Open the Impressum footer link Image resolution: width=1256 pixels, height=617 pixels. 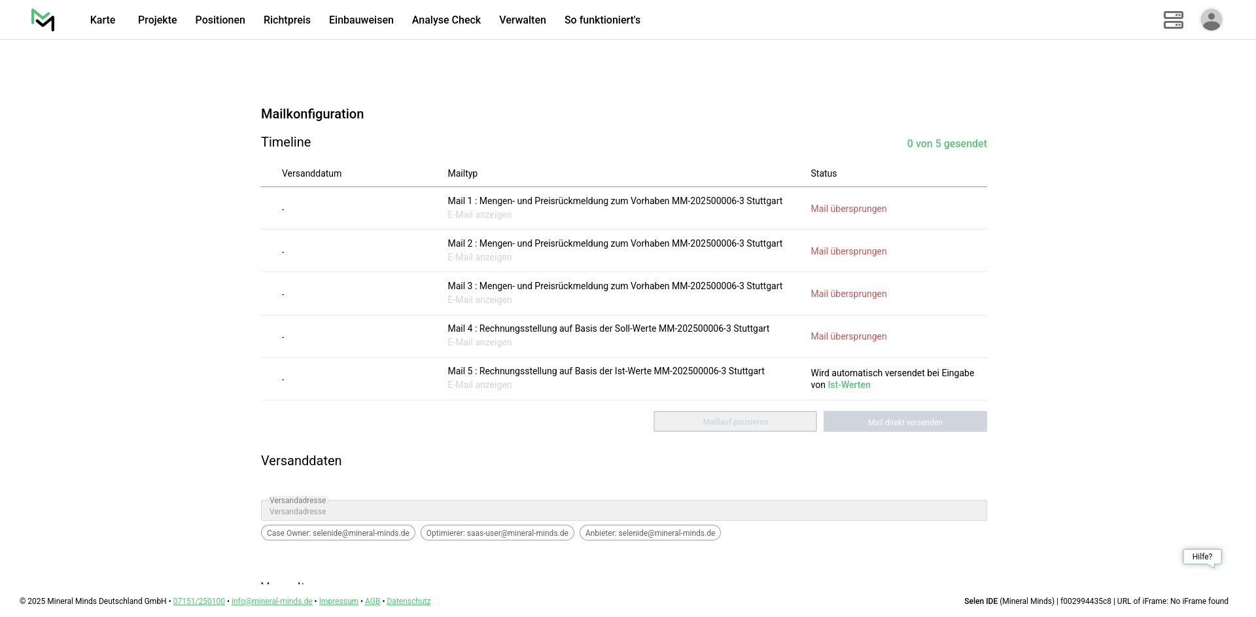tap(338, 601)
